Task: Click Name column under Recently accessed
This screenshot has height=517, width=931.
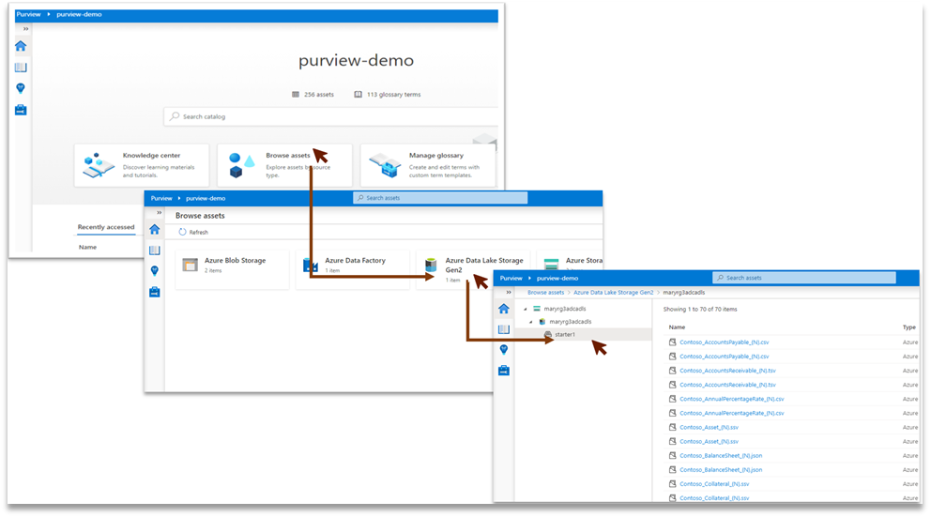Action: click(x=88, y=247)
